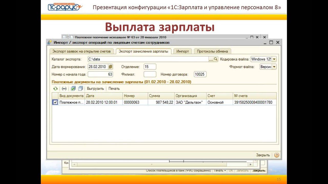Click the Дата column header
Screen dimensions: 328x184
pyautogui.click(x=104, y=96)
